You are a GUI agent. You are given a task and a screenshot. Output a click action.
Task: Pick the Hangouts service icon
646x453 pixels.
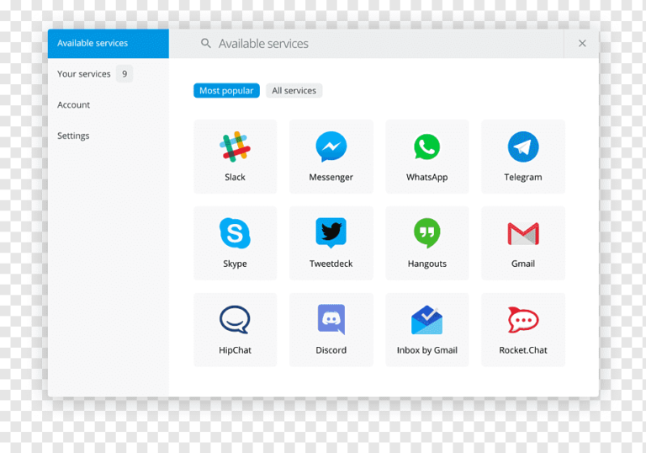(426, 233)
